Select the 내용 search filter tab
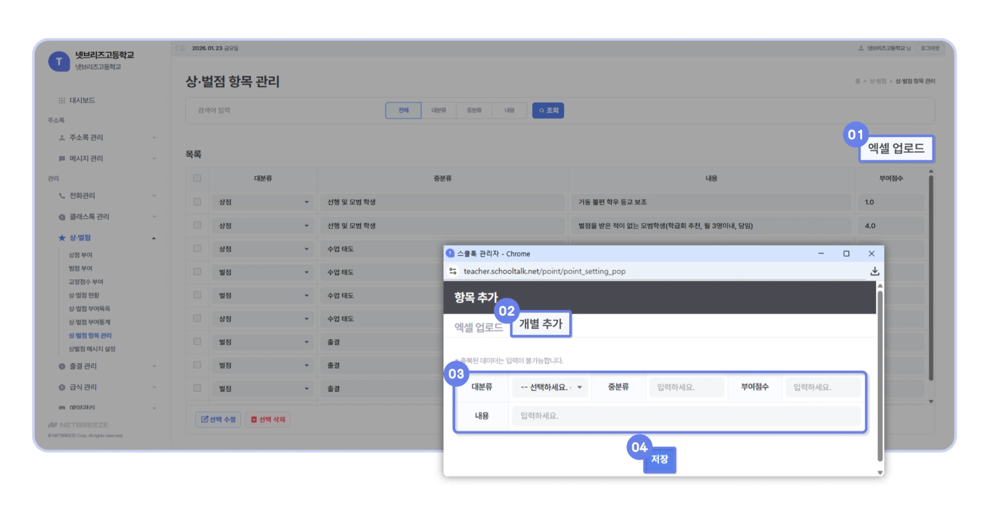996x513 pixels. coord(509,110)
